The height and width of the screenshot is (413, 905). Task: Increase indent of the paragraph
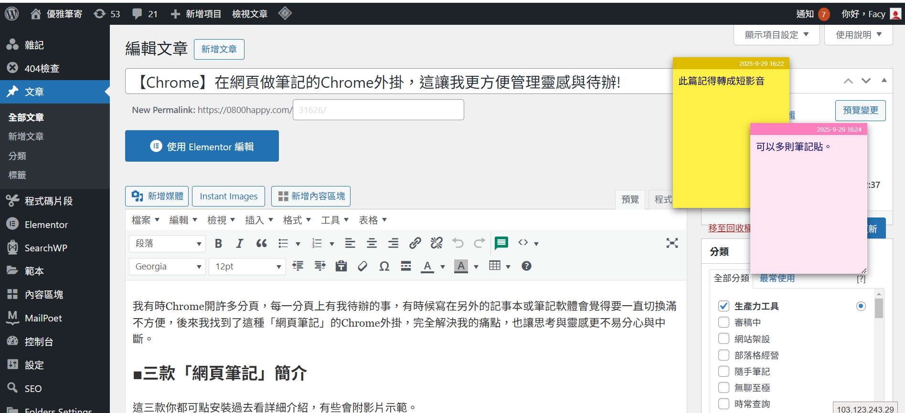[319, 266]
